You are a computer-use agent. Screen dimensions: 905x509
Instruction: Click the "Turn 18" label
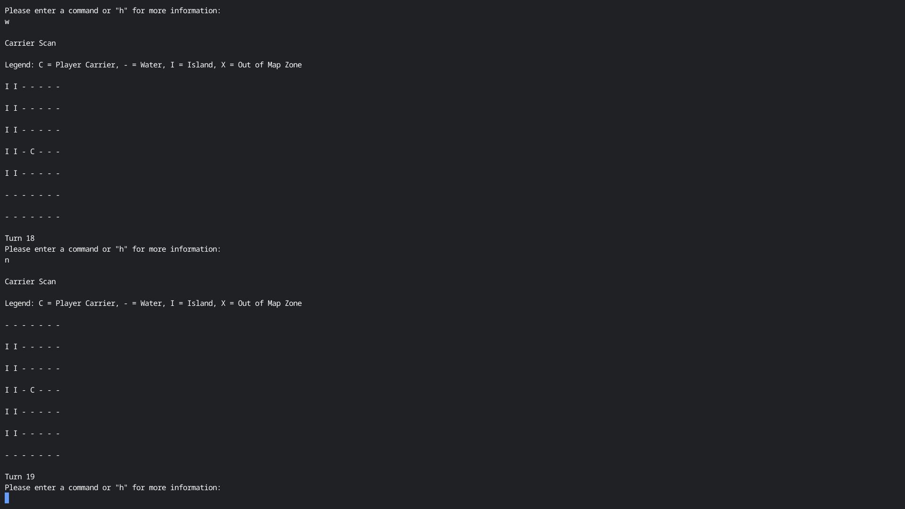20,238
